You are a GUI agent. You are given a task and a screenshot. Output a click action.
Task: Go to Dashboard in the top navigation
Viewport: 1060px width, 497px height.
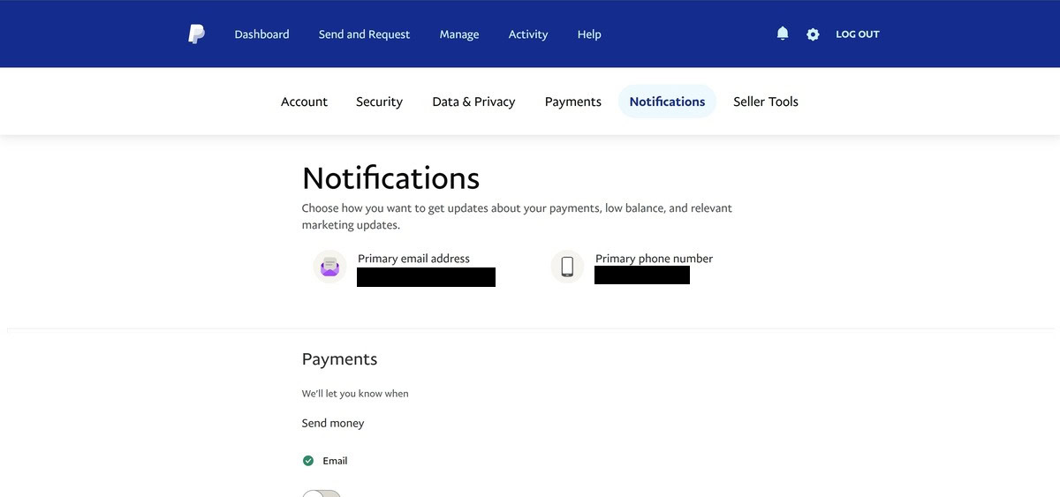261,34
